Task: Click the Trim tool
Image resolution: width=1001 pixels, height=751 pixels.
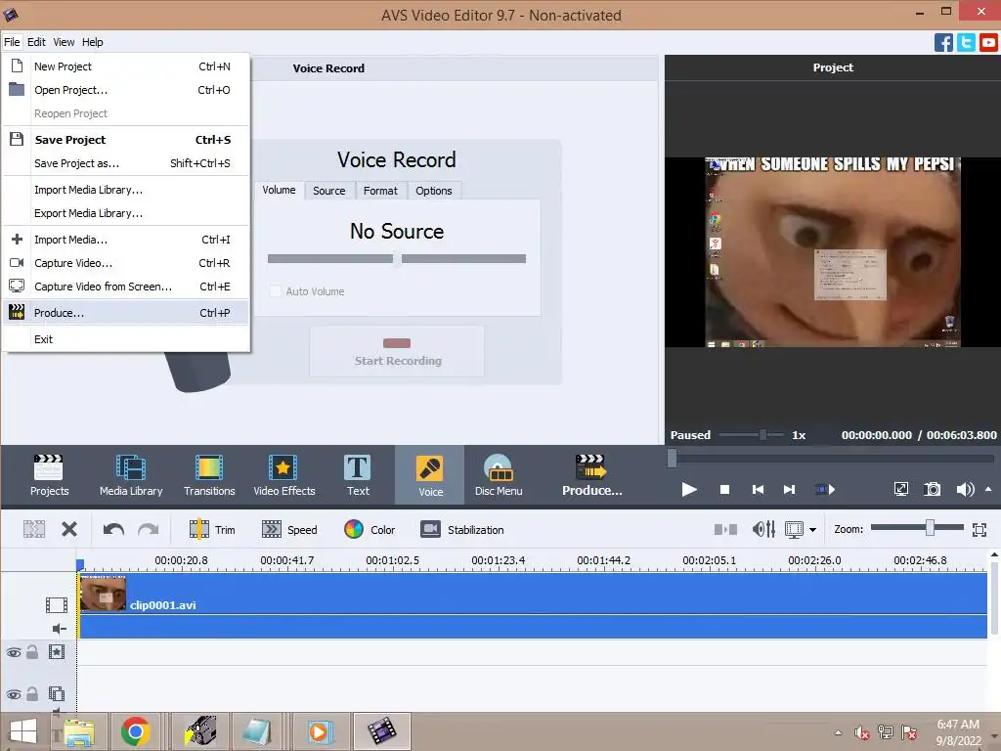Action: pos(212,529)
